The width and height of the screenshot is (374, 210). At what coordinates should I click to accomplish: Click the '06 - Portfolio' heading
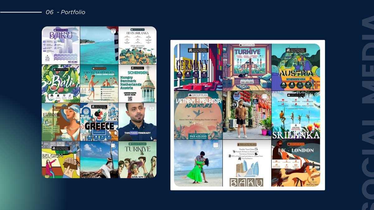click(65, 12)
